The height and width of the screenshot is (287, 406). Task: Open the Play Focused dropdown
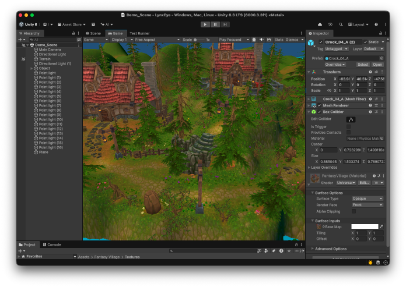(x=233, y=40)
